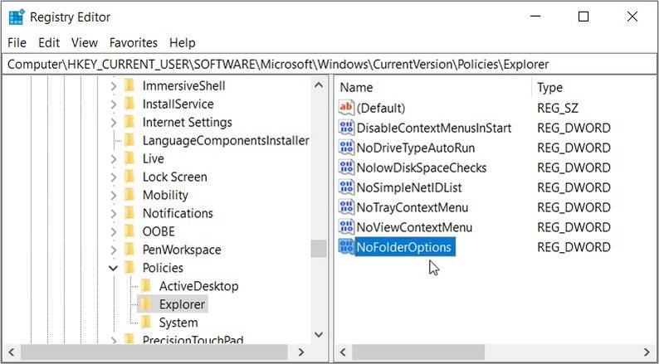Click the NoFolderOptions DWORD icon
This screenshot has height=364, width=659.
(x=346, y=247)
